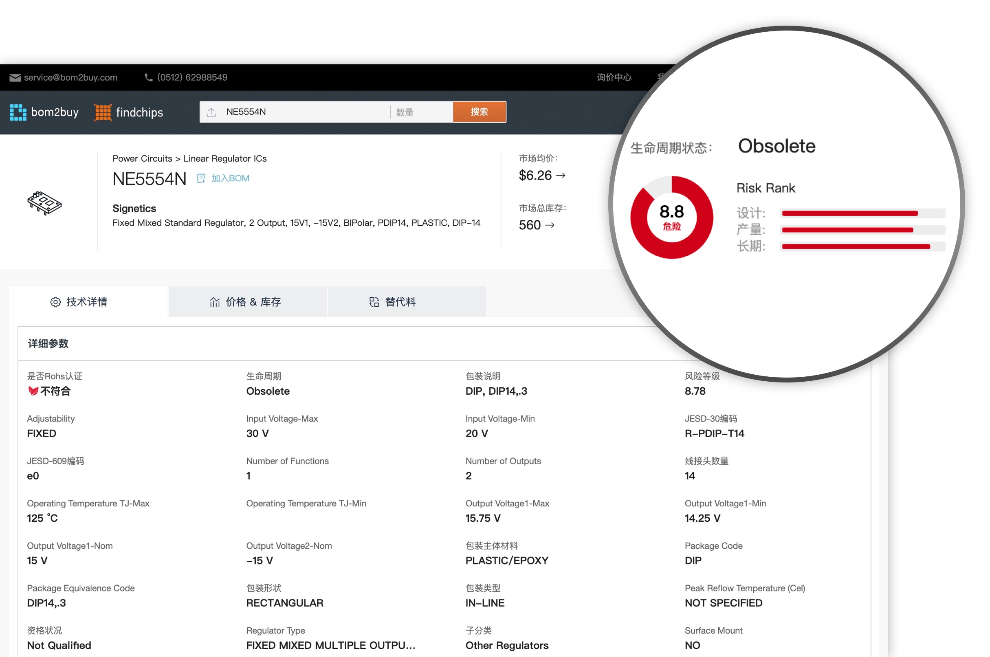Click the 资格状况 value Not Qualified
The height and width of the screenshot is (657, 990).
pos(59,645)
